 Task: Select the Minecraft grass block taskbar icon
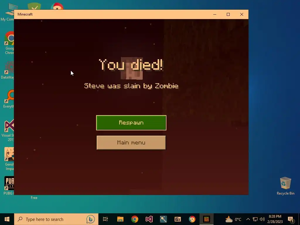(207, 219)
